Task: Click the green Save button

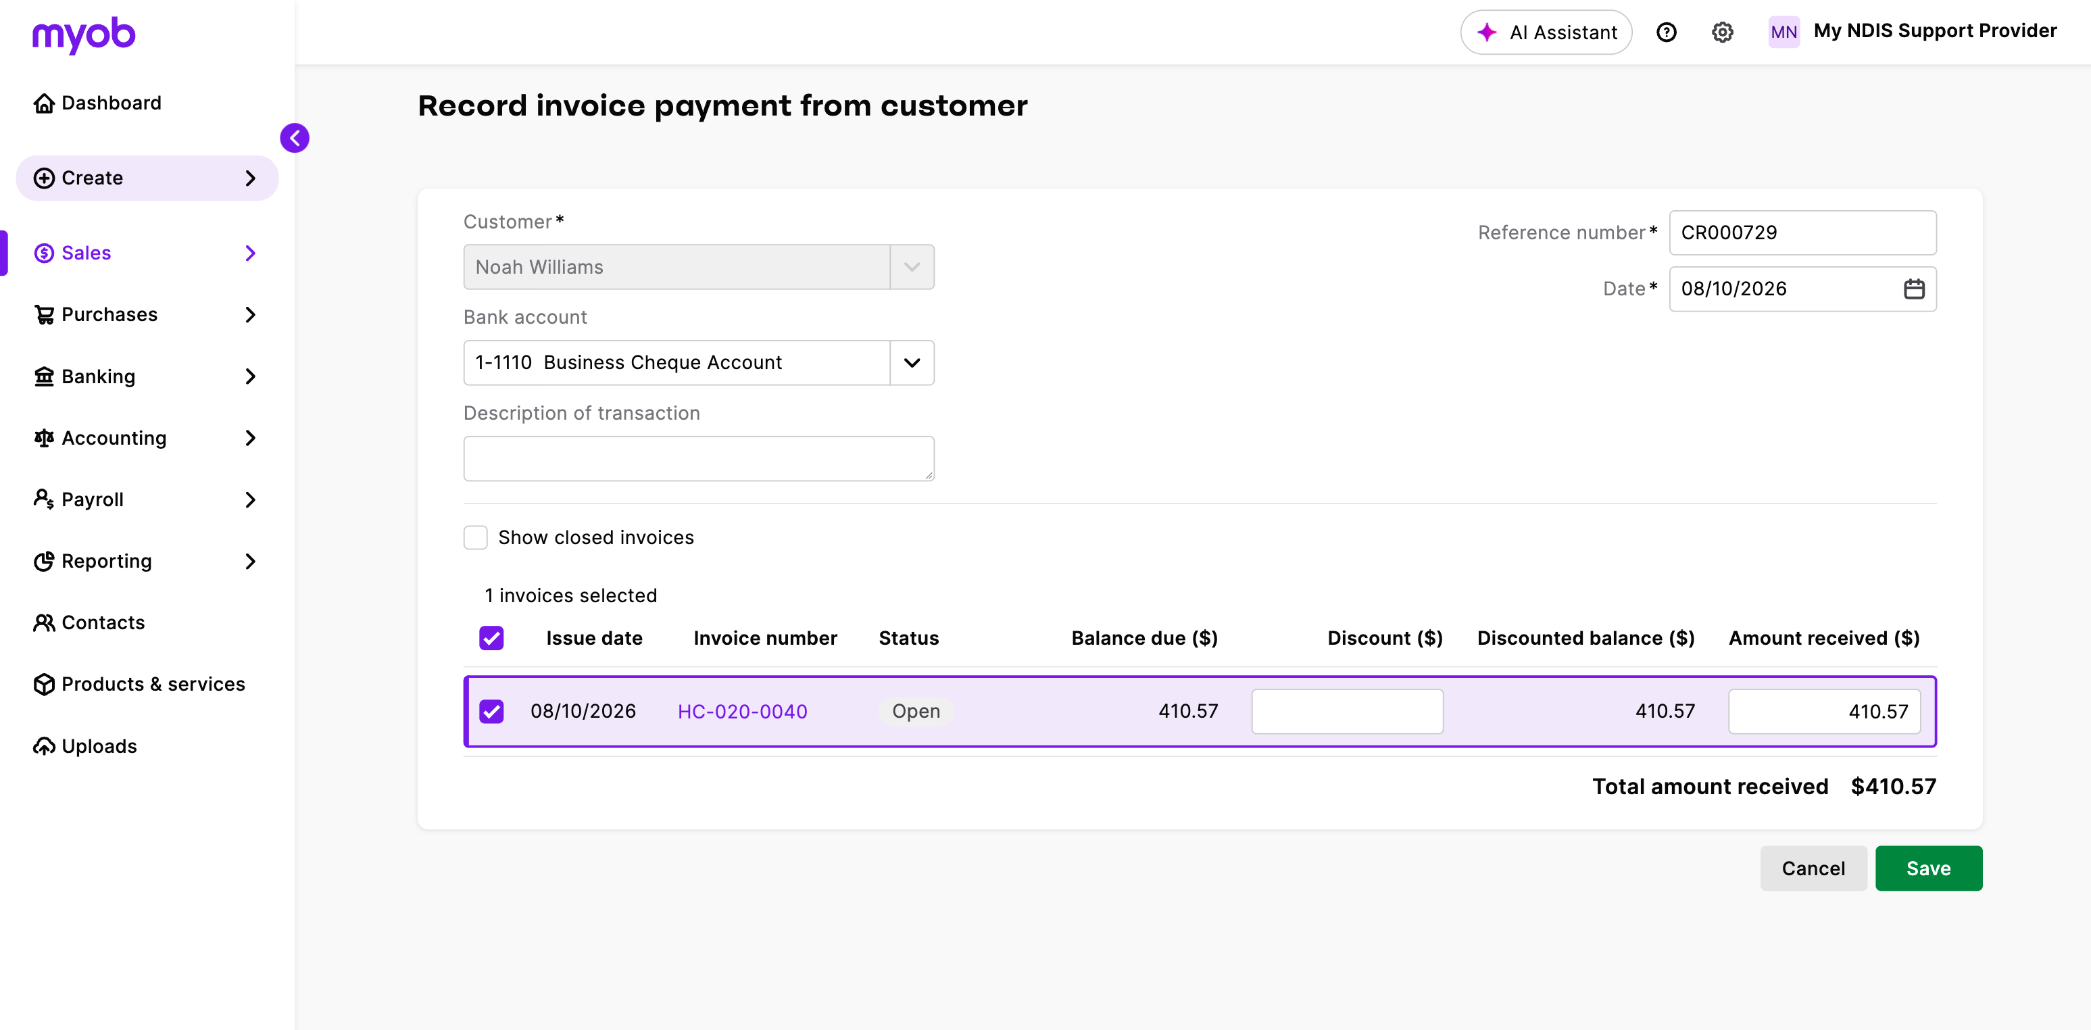Action: coord(1929,868)
